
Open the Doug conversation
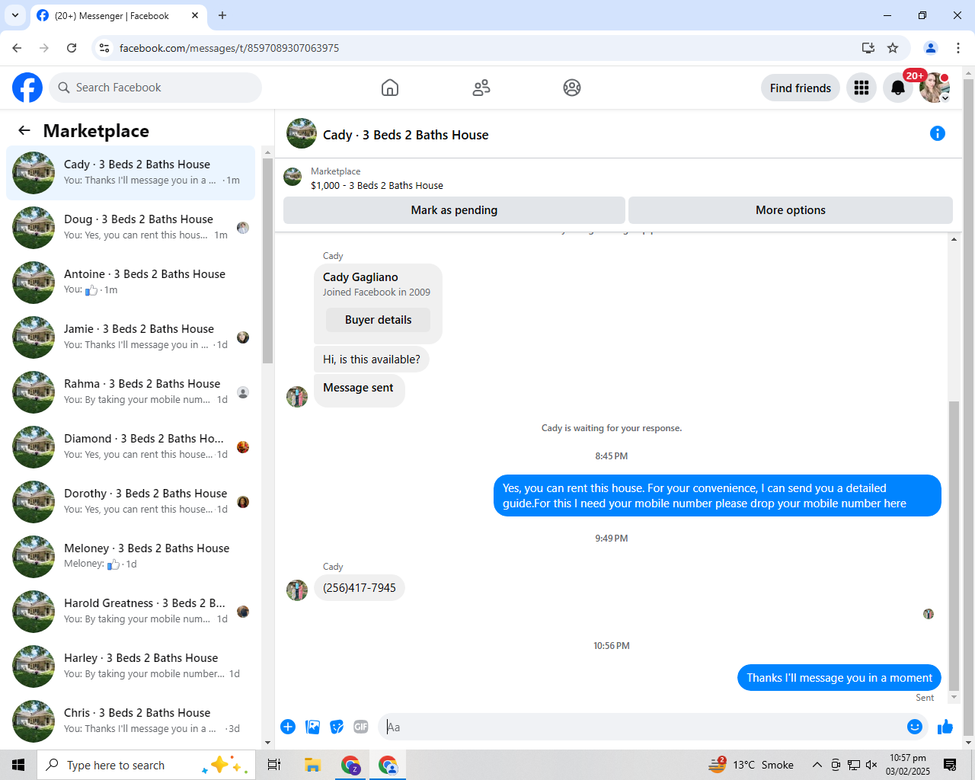131,228
